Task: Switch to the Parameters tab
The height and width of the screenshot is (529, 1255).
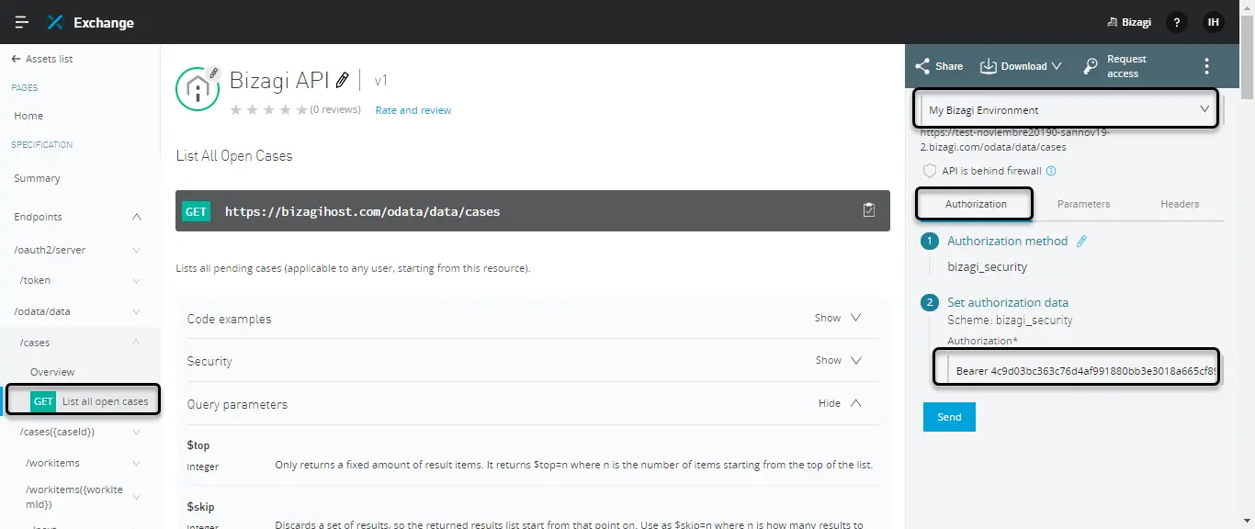Action: coord(1083,204)
